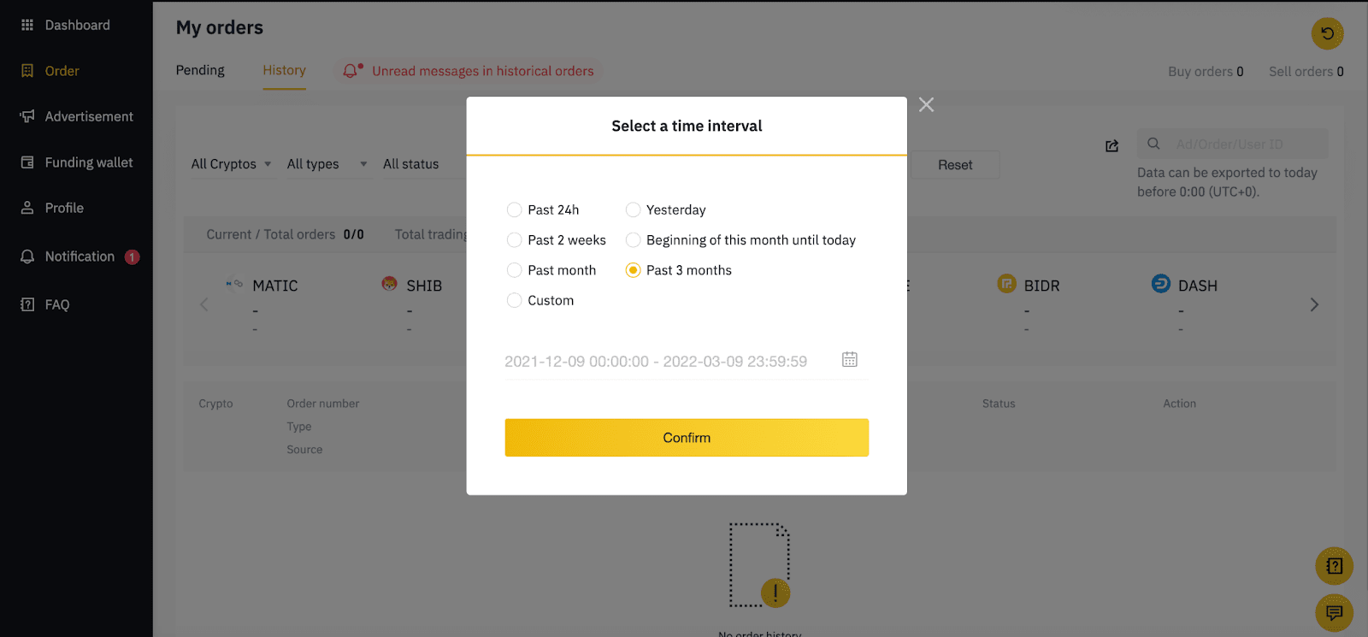Click the calendar icon in date field

point(849,359)
